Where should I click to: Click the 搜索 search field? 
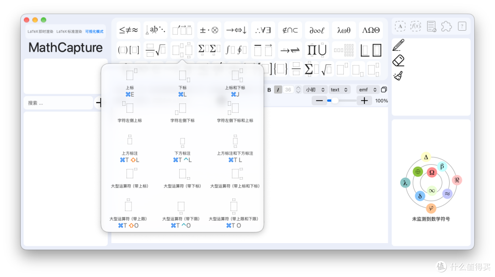58,103
